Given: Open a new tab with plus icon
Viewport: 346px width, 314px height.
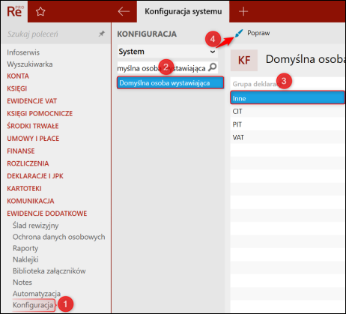Looking at the screenshot, I should (243, 11).
